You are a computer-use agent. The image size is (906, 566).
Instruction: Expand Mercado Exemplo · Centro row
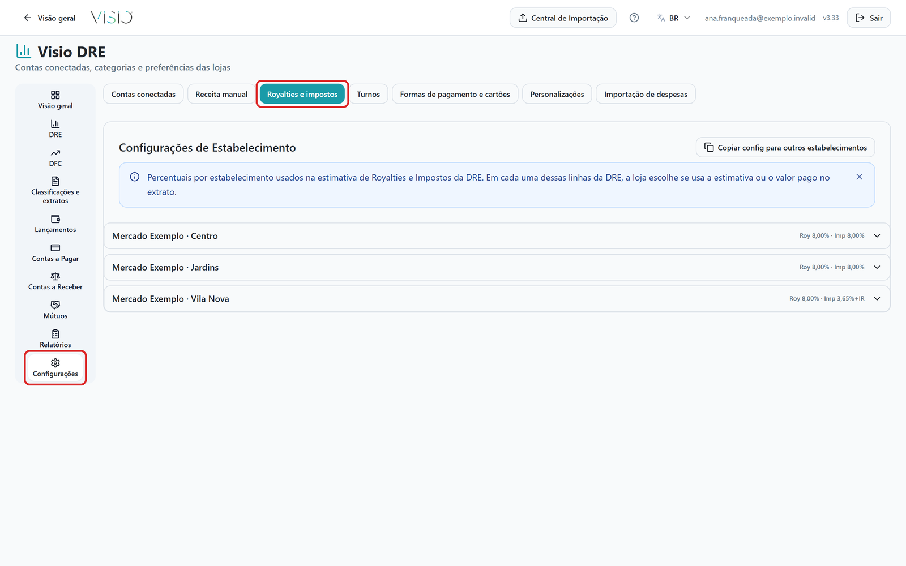pos(497,236)
